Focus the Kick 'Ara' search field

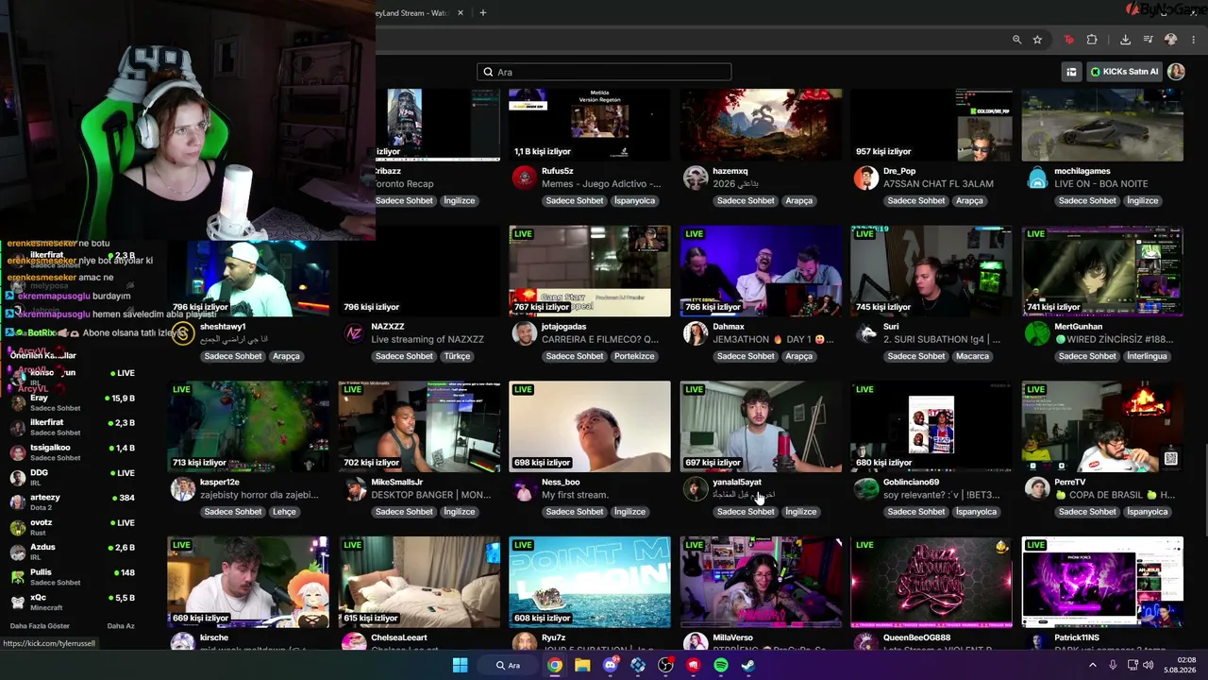pos(604,72)
